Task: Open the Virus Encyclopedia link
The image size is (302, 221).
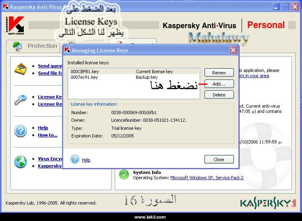Action: tap(50, 159)
